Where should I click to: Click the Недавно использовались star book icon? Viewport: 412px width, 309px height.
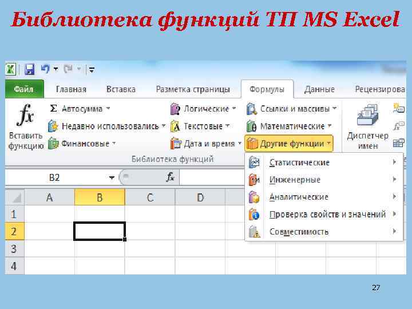[53, 126]
